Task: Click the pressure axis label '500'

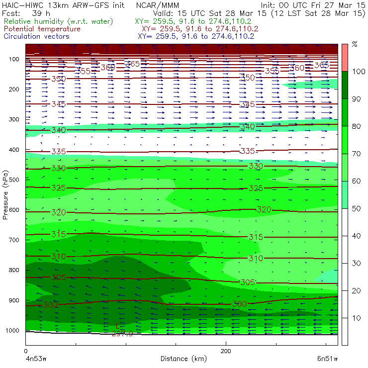Action: [x=14, y=180]
